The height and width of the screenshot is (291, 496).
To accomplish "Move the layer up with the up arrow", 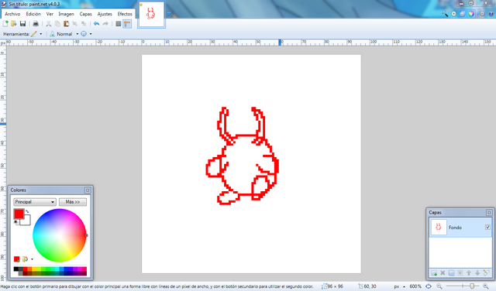I will pos(469,273).
